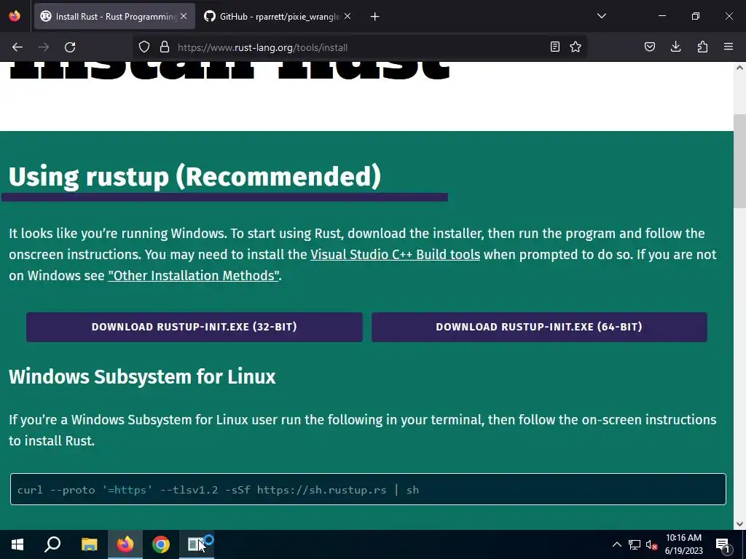Open the notification center icon
This screenshot has width=746, height=559.
click(723, 544)
